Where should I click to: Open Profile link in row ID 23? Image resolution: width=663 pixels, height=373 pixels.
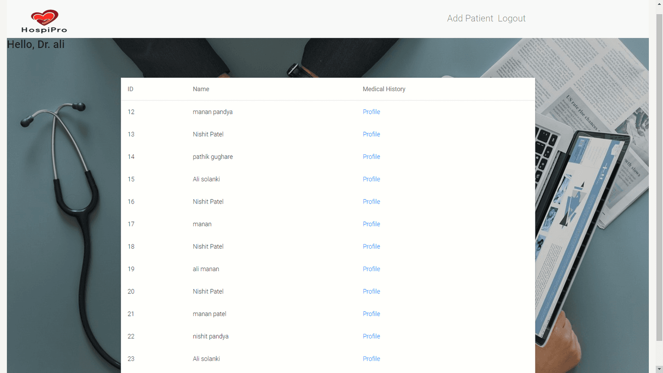click(x=371, y=359)
